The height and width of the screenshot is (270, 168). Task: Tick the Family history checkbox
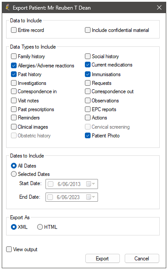point(14,56)
